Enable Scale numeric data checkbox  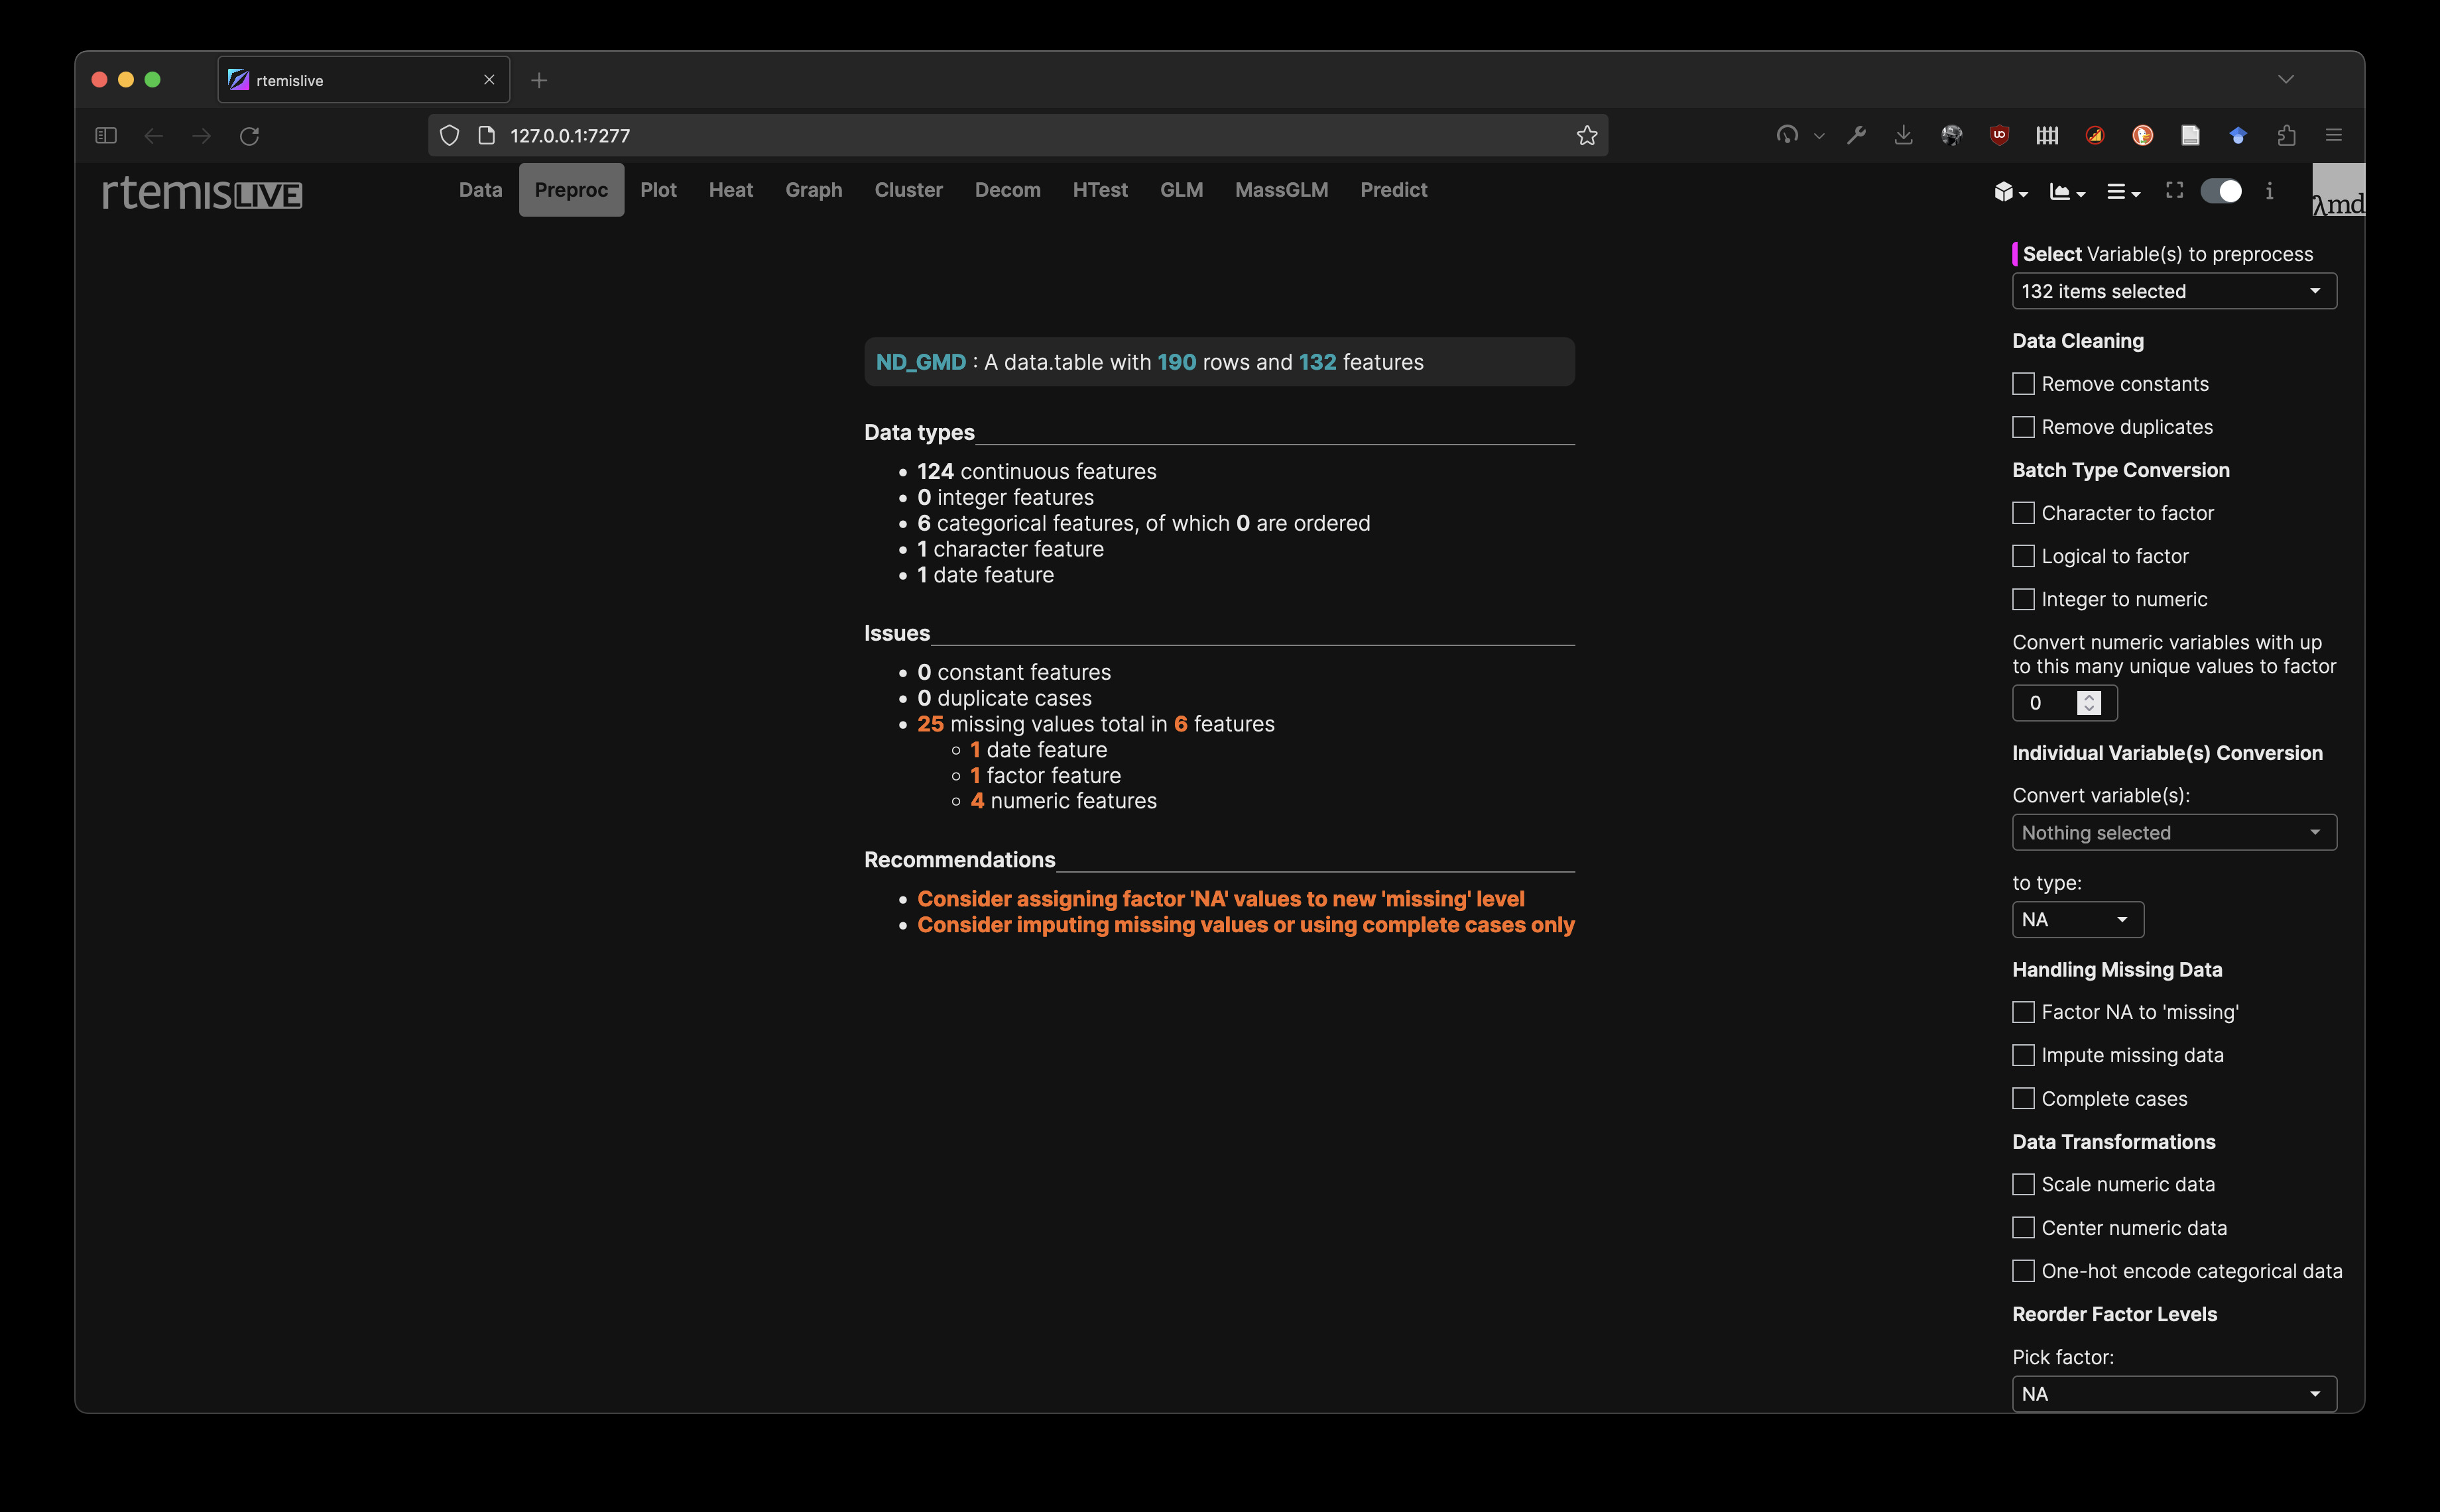(x=2023, y=1184)
